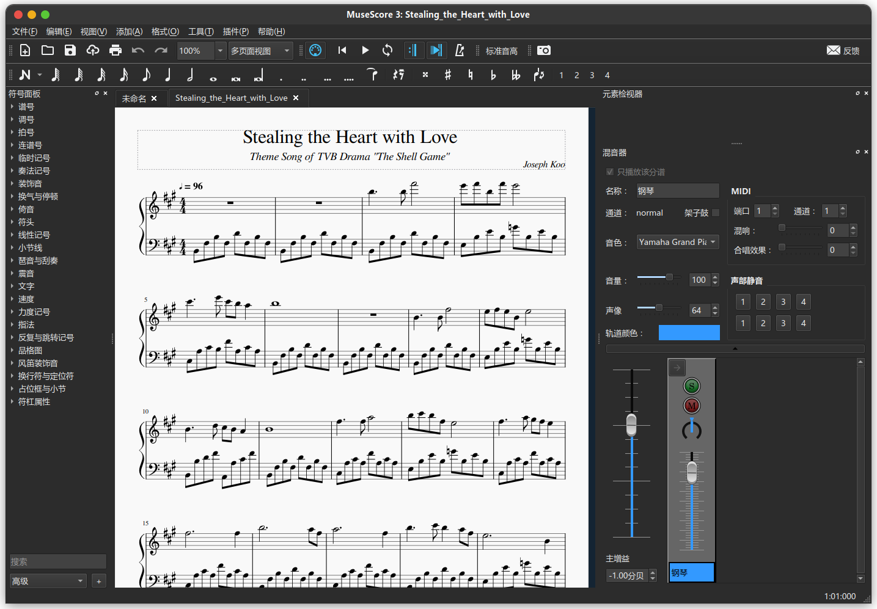The width and height of the screenshot is (877, 609).
Task: Solo the 钢琴 track (S button)
Action: point(691,386)
